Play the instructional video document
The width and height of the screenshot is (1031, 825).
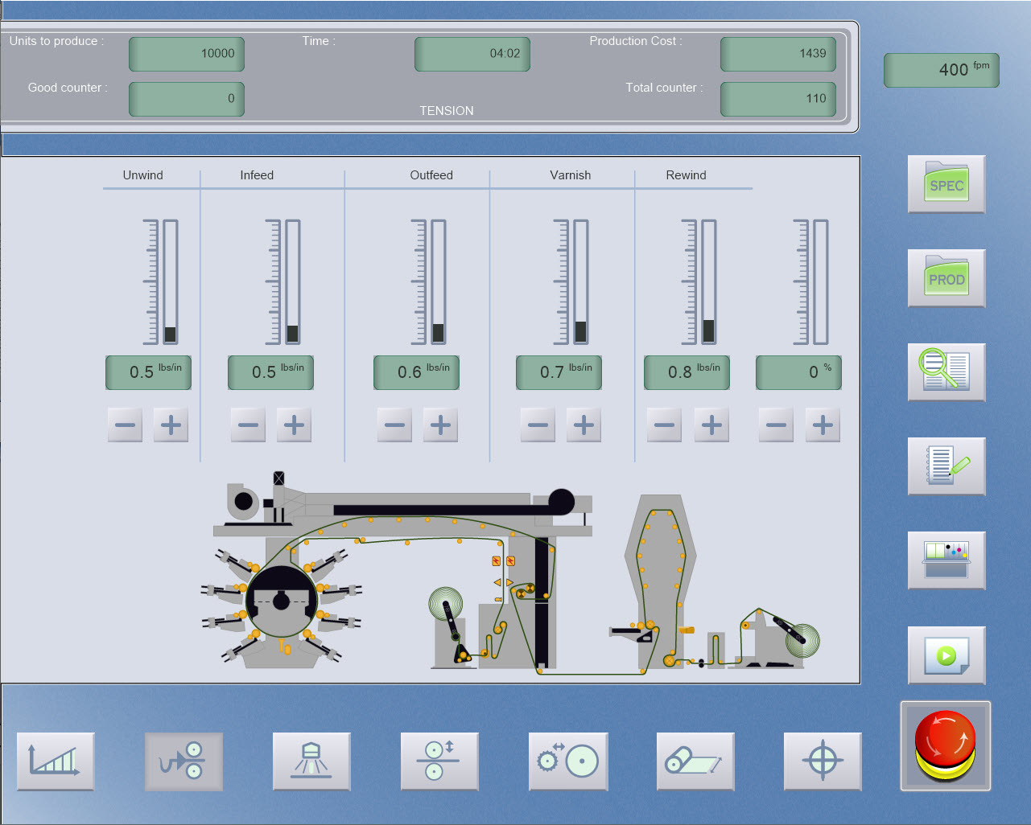click(x=946, y=655)
